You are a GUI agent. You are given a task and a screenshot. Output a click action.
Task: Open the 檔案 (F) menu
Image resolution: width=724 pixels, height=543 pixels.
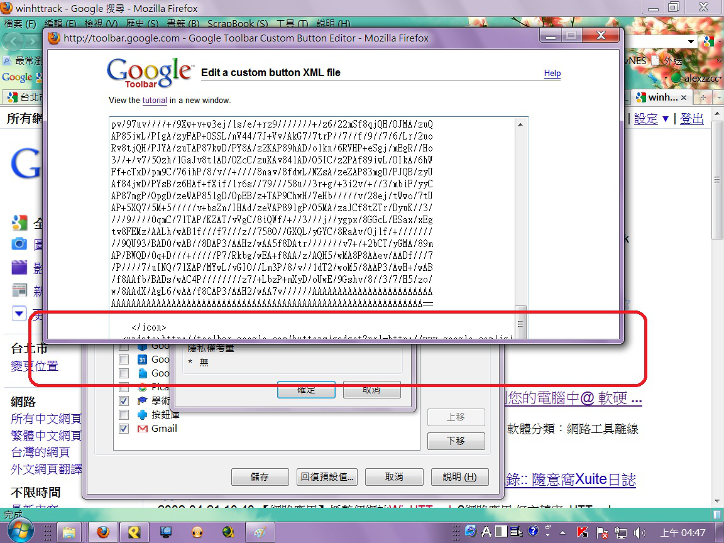(20, 23)
